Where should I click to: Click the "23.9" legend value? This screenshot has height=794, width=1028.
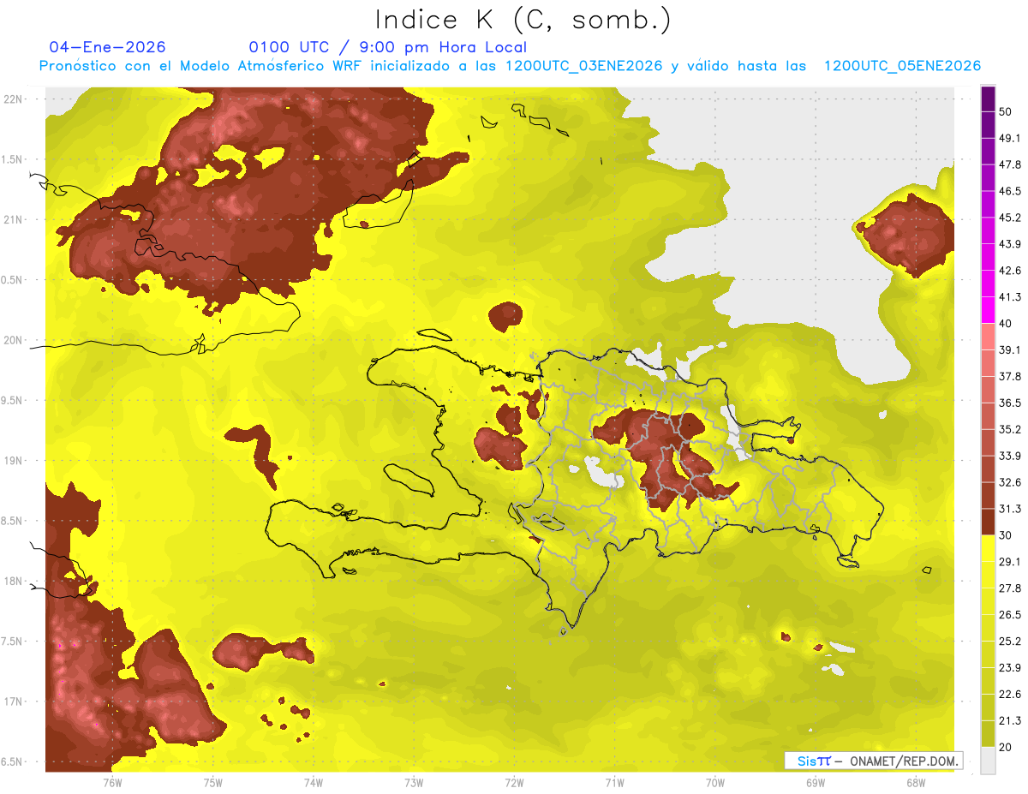point(1011,668)
